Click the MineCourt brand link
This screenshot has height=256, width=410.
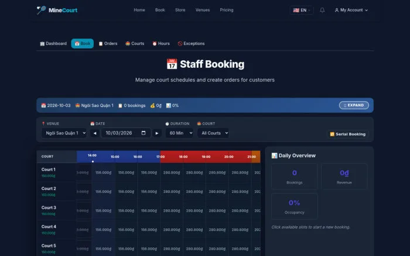[57, 10]
